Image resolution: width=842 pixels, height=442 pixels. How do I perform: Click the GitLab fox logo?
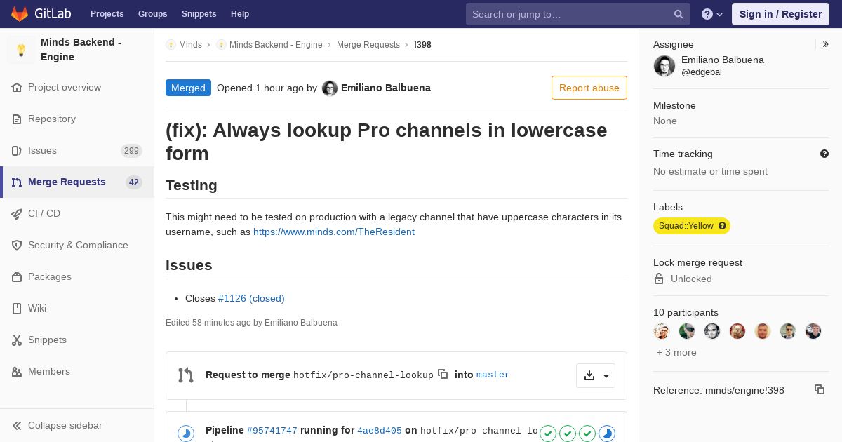(20, 14)
